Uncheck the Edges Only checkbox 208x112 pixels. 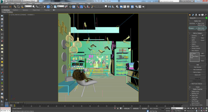click(x=191, y=95)
